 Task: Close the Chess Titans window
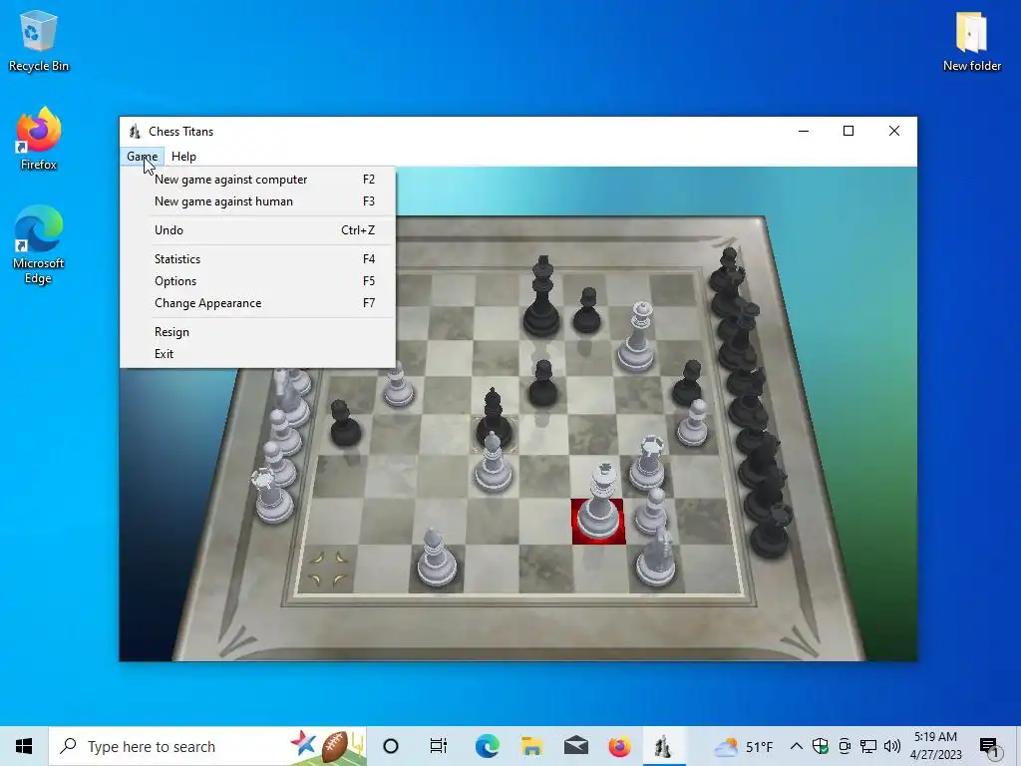(x=894, y=131)
